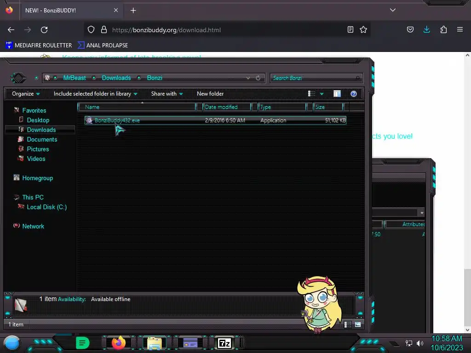Show calendar from 10:58 AM clock
This screenshot has width=471, height=353.
click(x=447, y=343)
